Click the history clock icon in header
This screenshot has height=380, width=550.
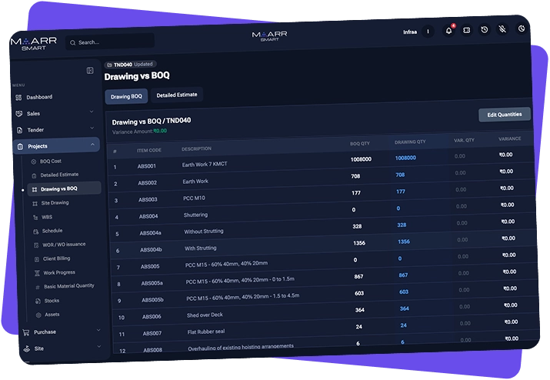[x=485, y=30]
